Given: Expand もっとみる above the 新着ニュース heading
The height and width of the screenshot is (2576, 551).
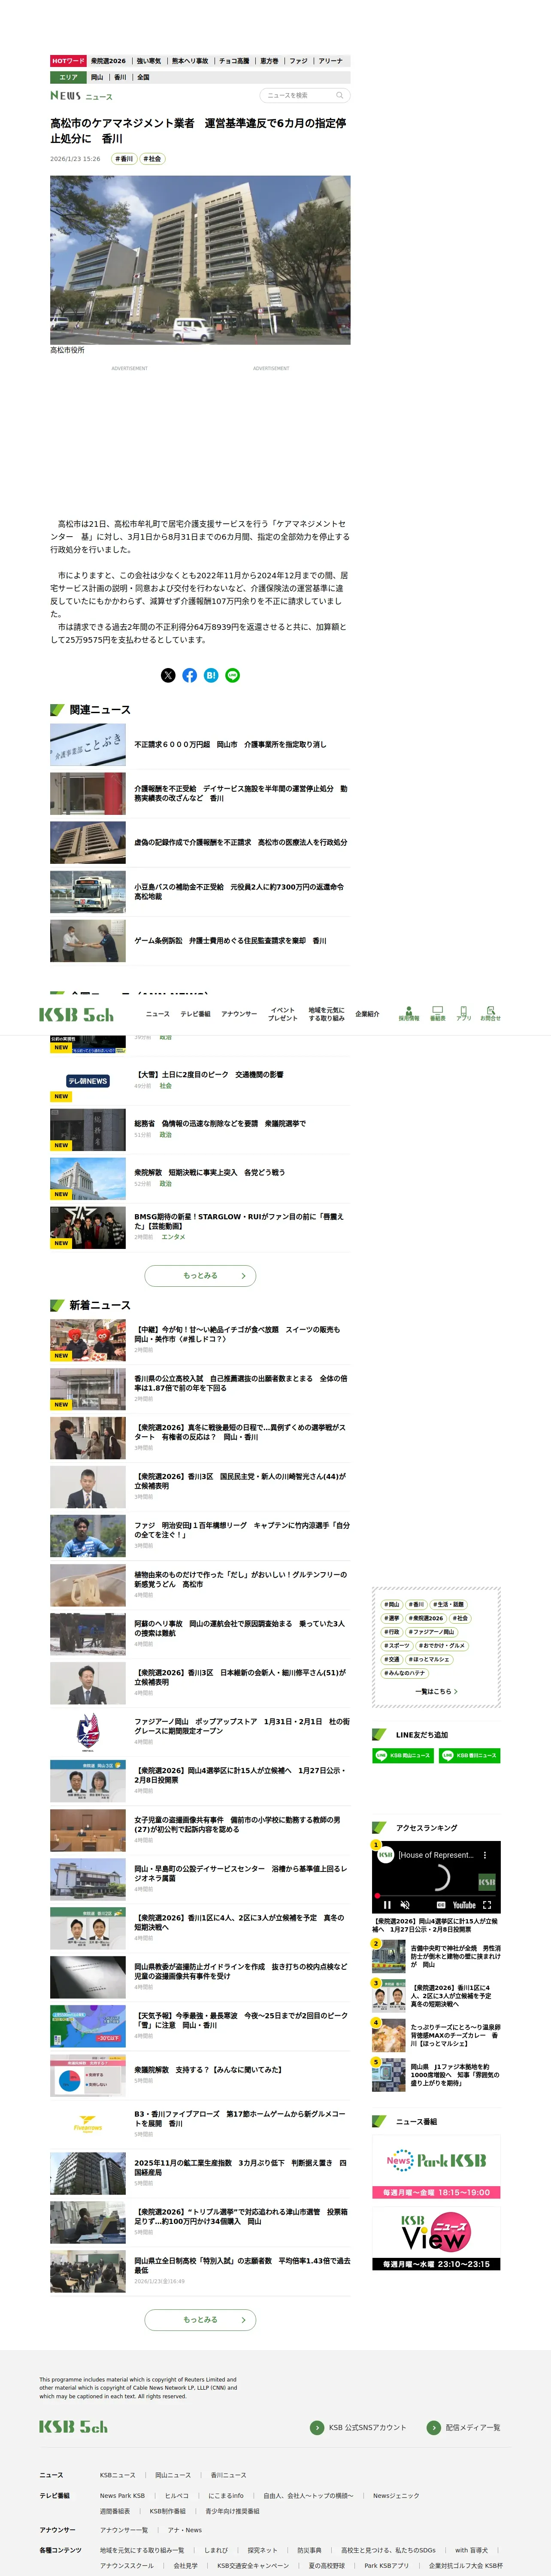Looking at the screenshot, I should [200, 1275].
